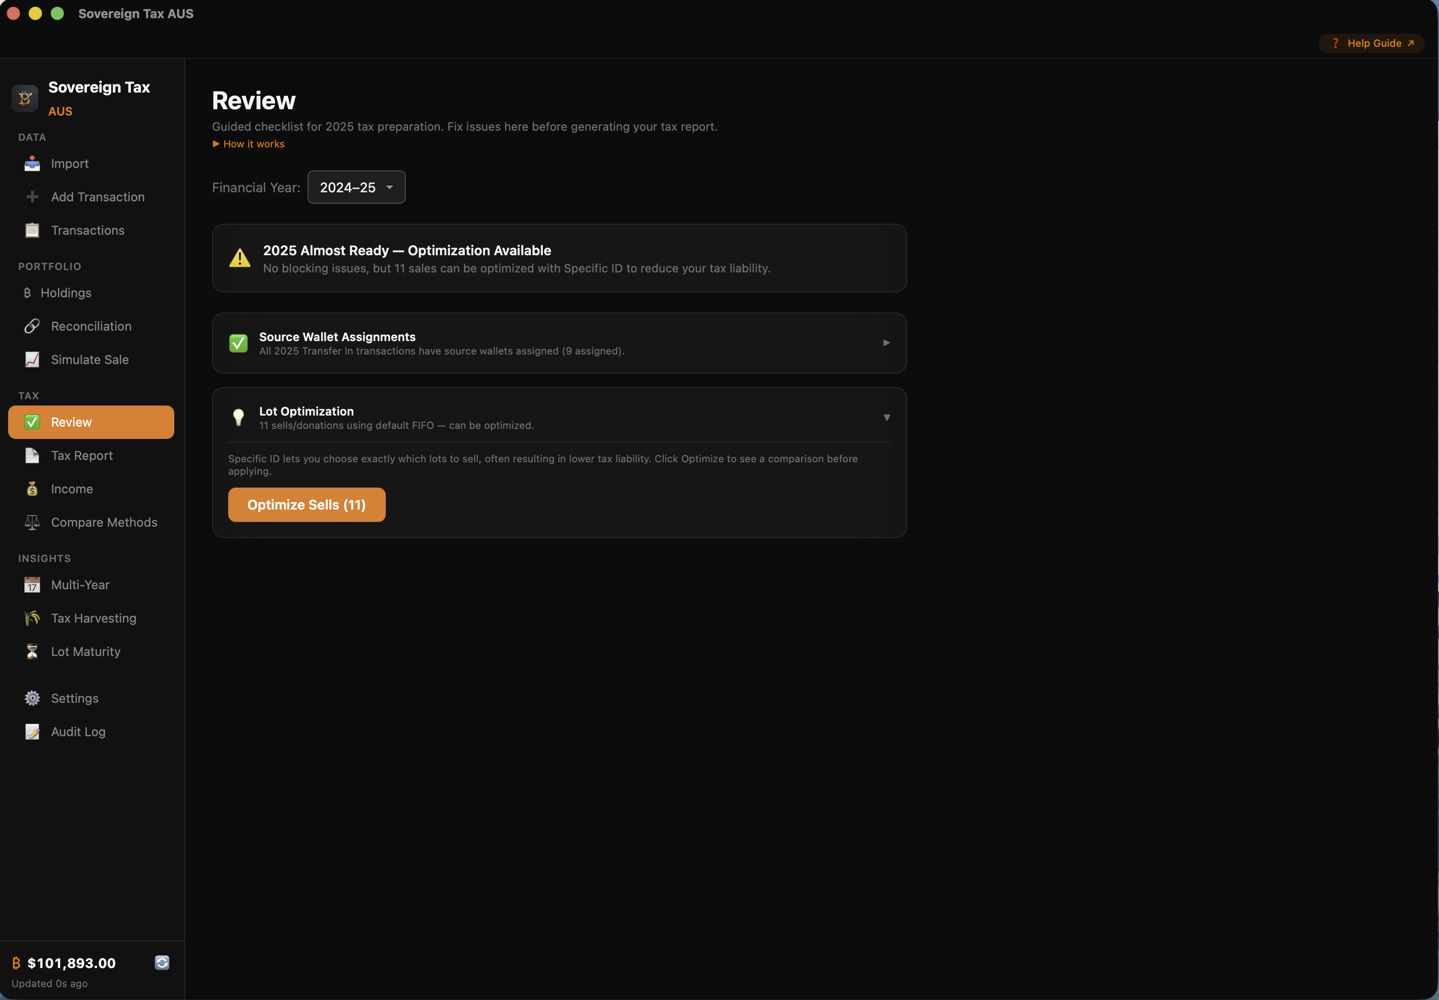Click the Settings gear icon
The image size is (1439, 1000).
pos(32,698)
